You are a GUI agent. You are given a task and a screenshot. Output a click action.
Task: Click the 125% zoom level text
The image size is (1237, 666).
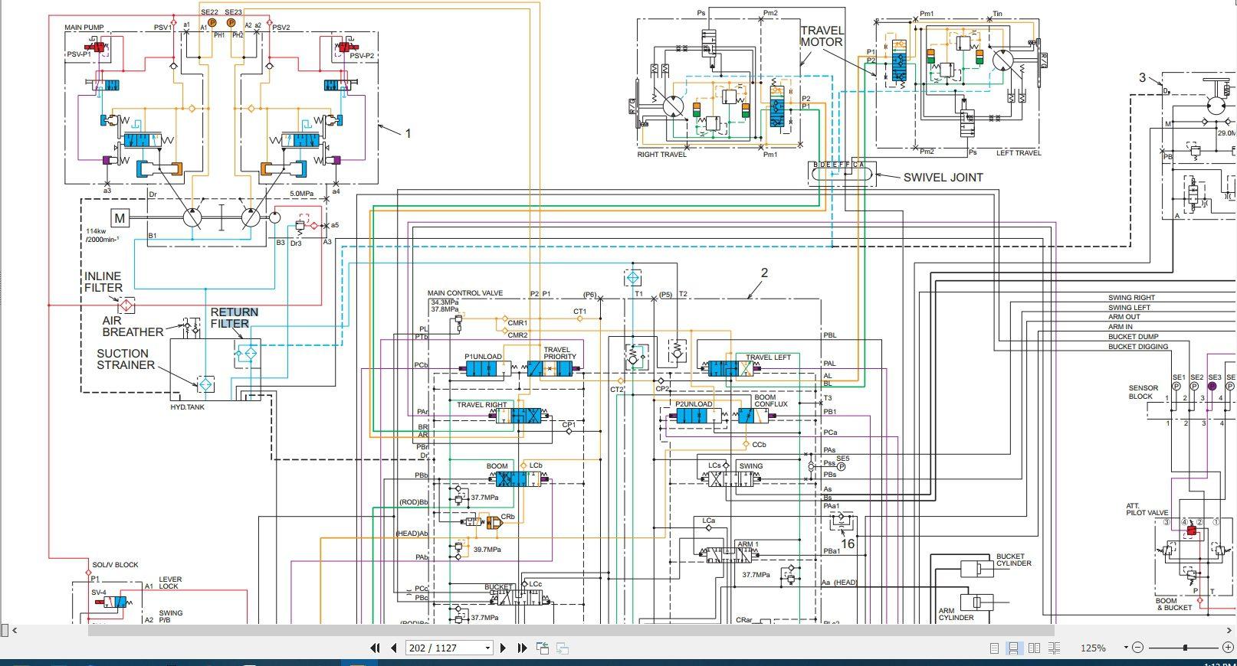coord(1093,648)
